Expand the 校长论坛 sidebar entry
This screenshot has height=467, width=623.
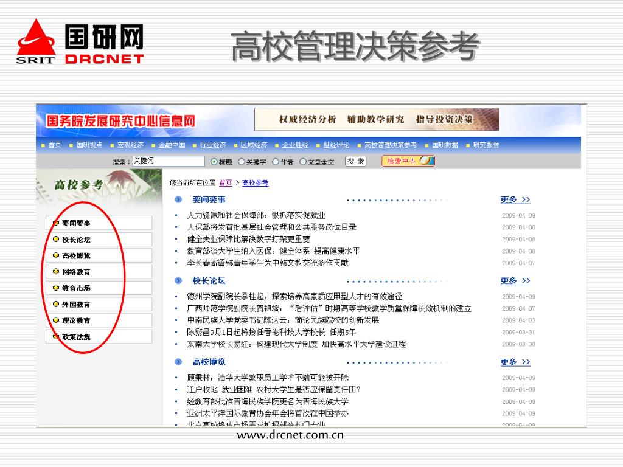click(99, 240)
